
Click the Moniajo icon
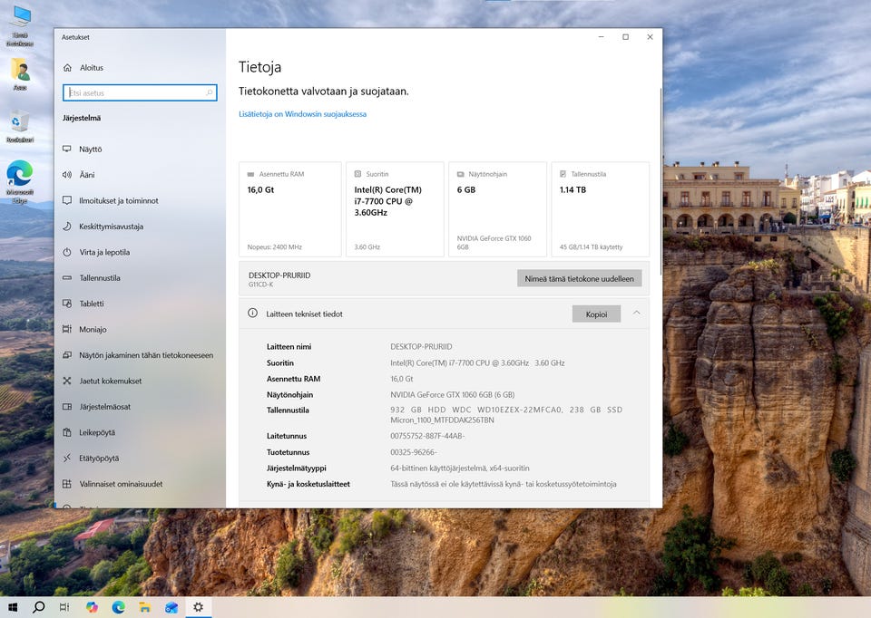tap(67, 329)
